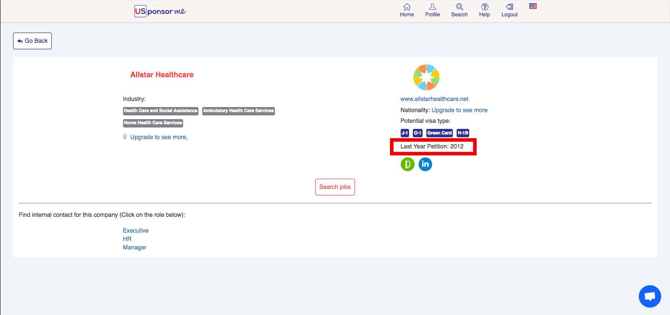Select the Home Health Care Services tag

153,123
